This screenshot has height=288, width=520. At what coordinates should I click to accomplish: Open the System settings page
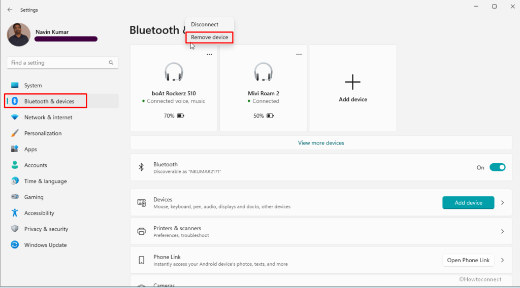[x=62, y=85]
